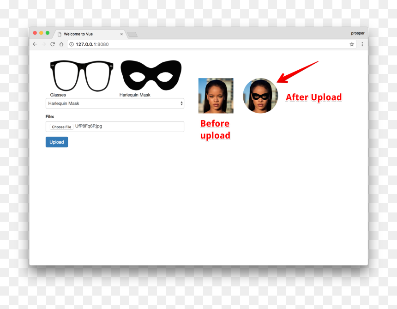The image size is (397, 309).
Task: Click the address bar showing 127.0.0.1:8080
Action: click(211, 44)
